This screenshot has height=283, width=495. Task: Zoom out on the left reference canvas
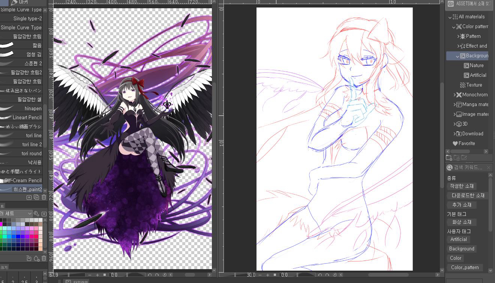coord(90,275)
